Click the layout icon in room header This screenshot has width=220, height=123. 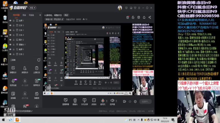point(139,17)
